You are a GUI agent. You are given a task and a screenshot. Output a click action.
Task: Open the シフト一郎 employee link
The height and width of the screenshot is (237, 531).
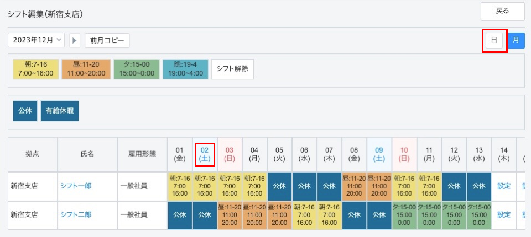(76, 186)
